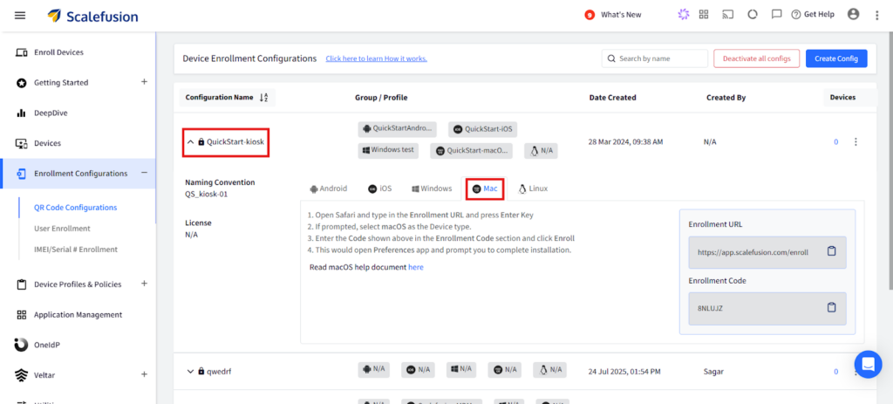Click the Veltar sidebar icon
The height and width of the screenshot is (404, 893).
pos(21,375)
